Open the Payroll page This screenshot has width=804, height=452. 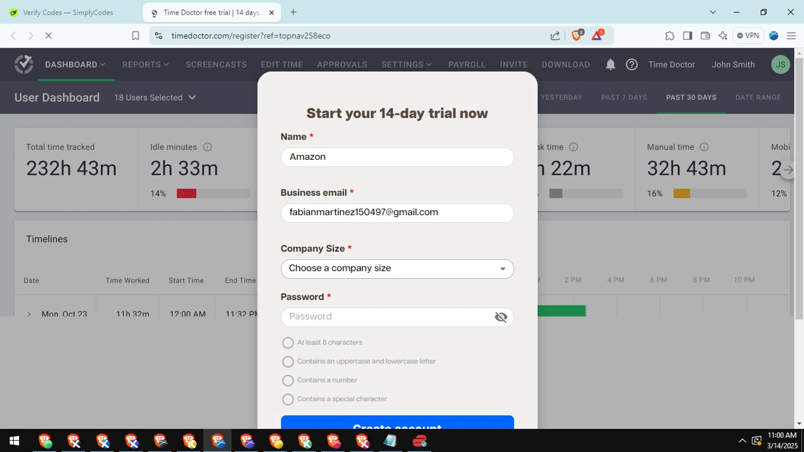point(467,64)
